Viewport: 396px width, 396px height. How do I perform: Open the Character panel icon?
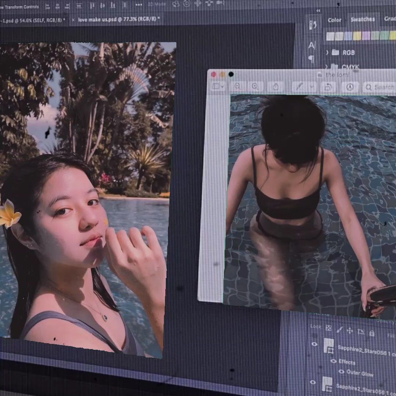(x=312, y=45)
